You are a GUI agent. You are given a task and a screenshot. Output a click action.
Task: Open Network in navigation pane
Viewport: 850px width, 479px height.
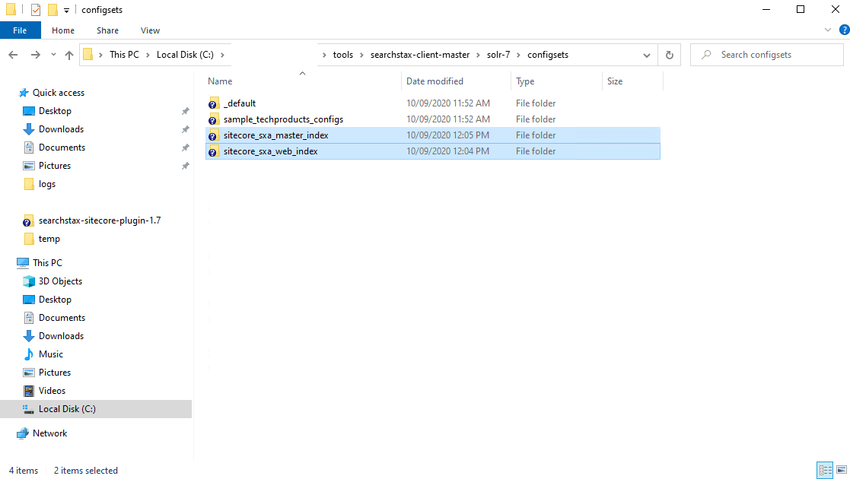point(49,433)
